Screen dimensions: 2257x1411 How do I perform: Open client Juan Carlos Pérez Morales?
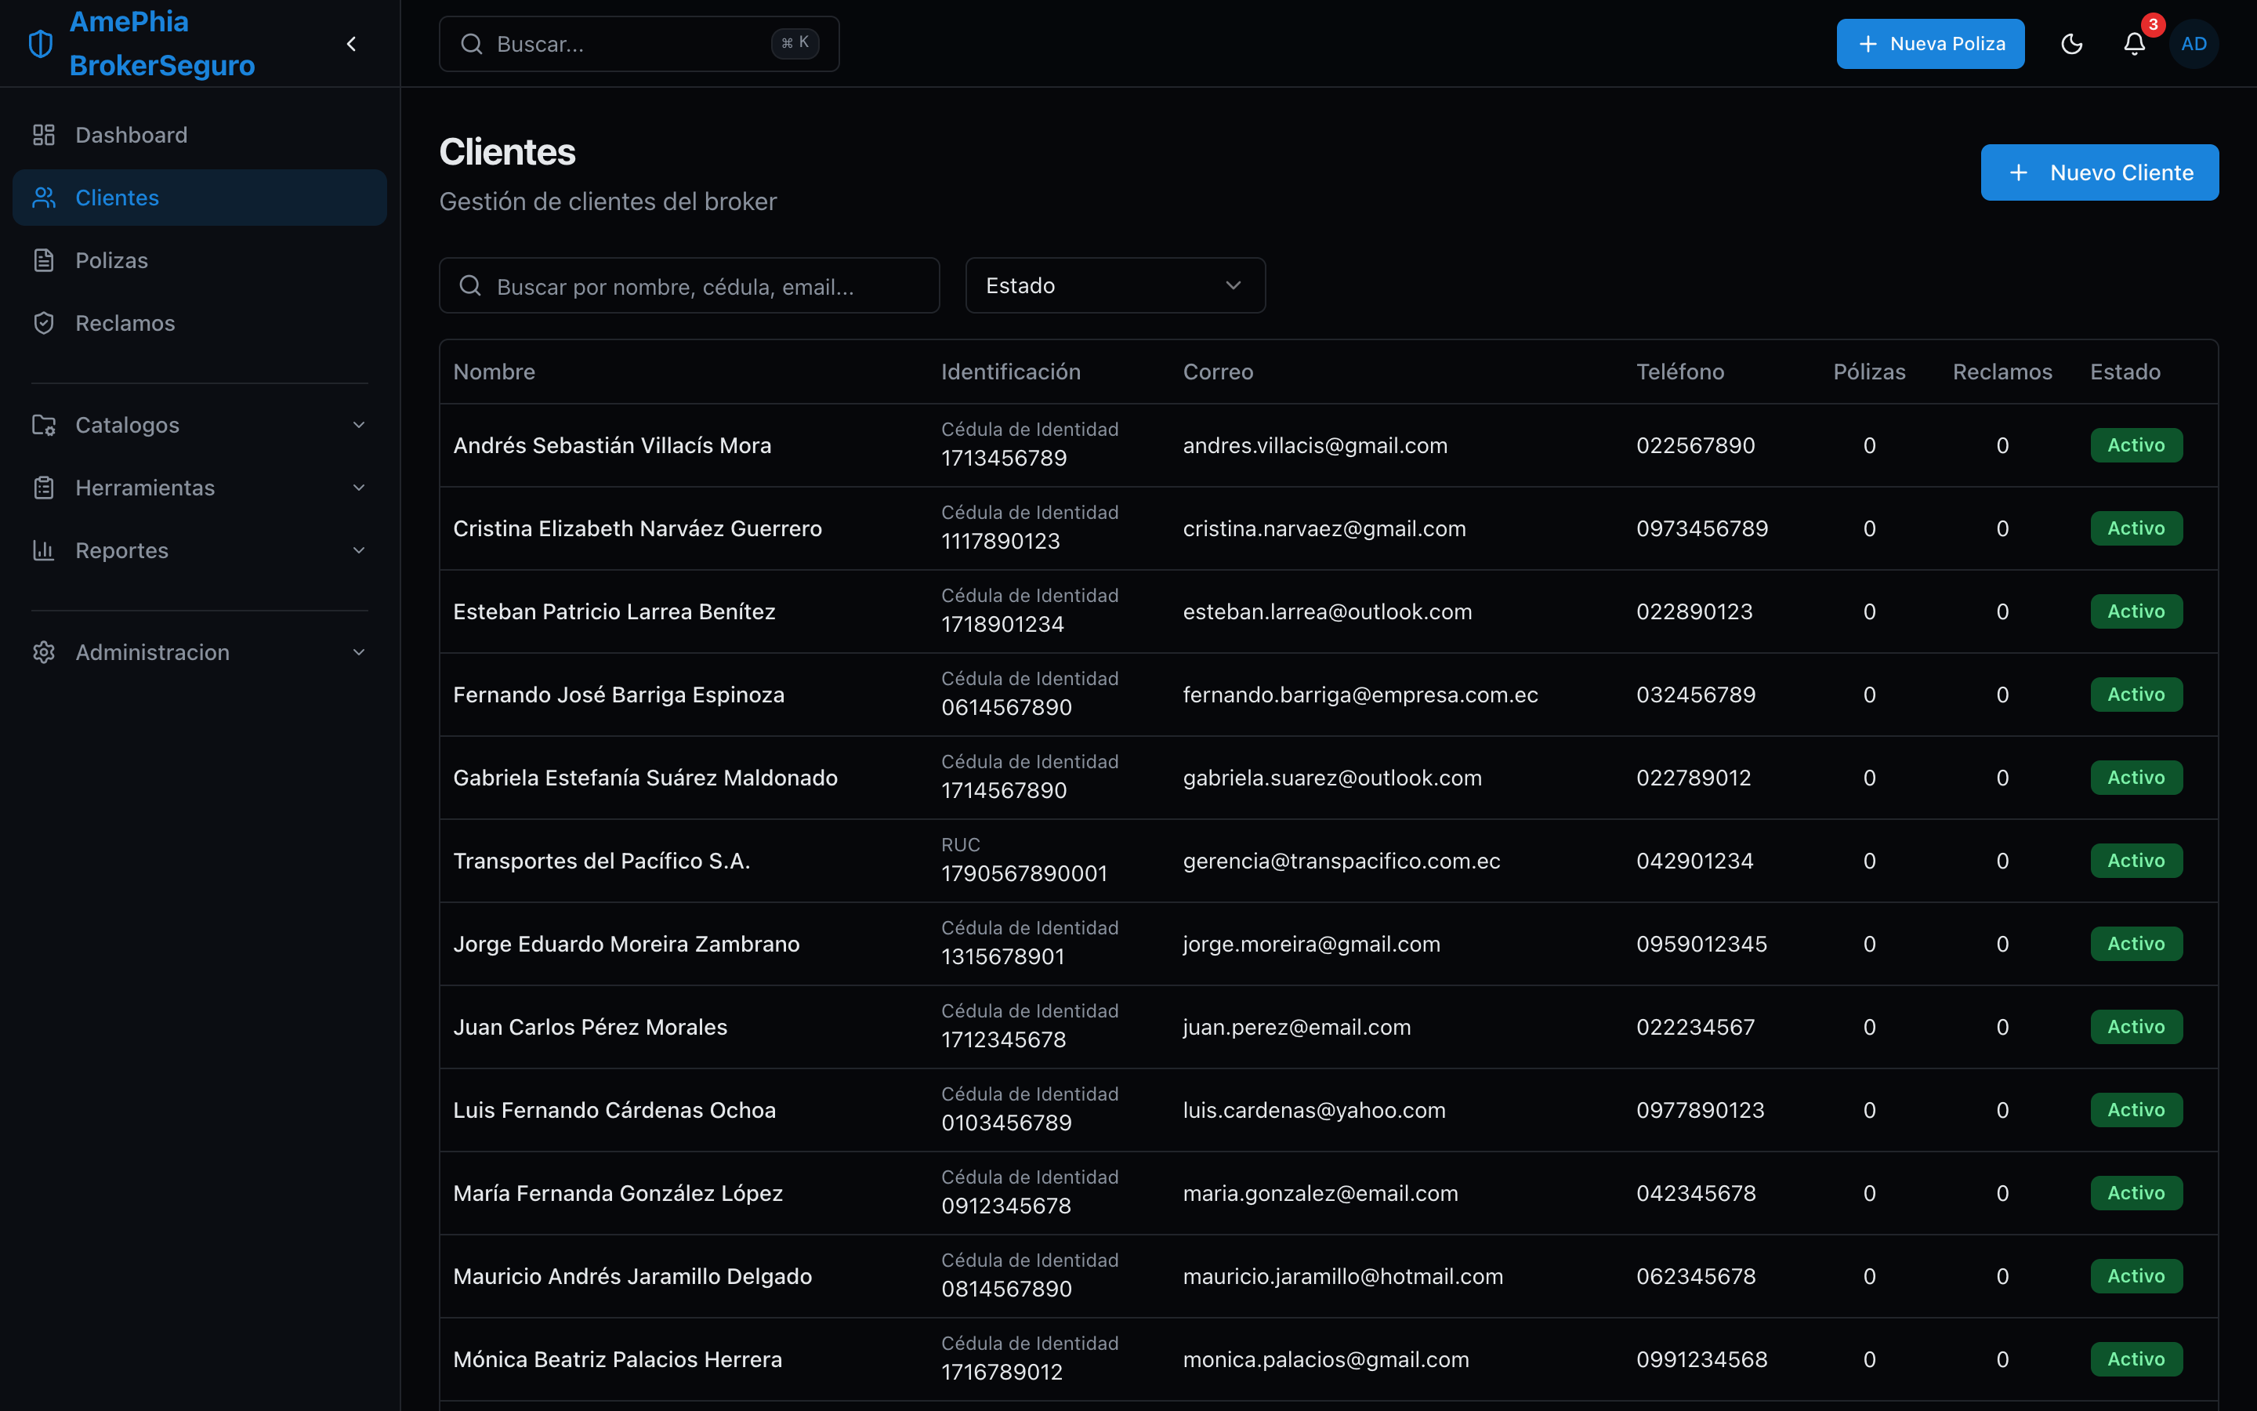tap(589, 1027)
